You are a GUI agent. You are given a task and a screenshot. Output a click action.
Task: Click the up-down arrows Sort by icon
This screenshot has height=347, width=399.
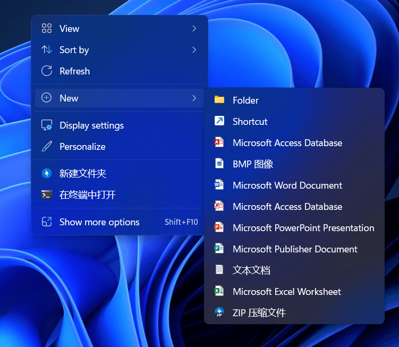click(x=47, y=49)
